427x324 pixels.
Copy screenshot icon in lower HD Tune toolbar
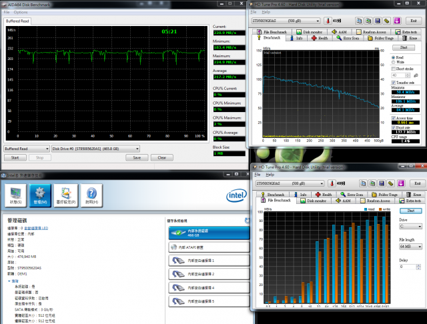[x=372, y=183]
